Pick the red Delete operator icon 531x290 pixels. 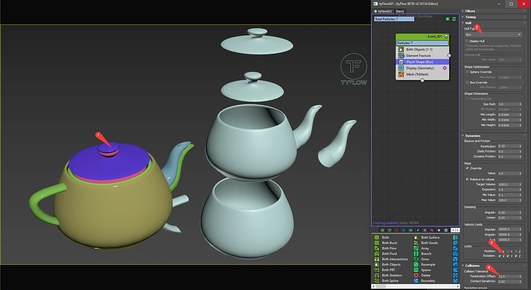pyautogui.click(x=416, y=275)
